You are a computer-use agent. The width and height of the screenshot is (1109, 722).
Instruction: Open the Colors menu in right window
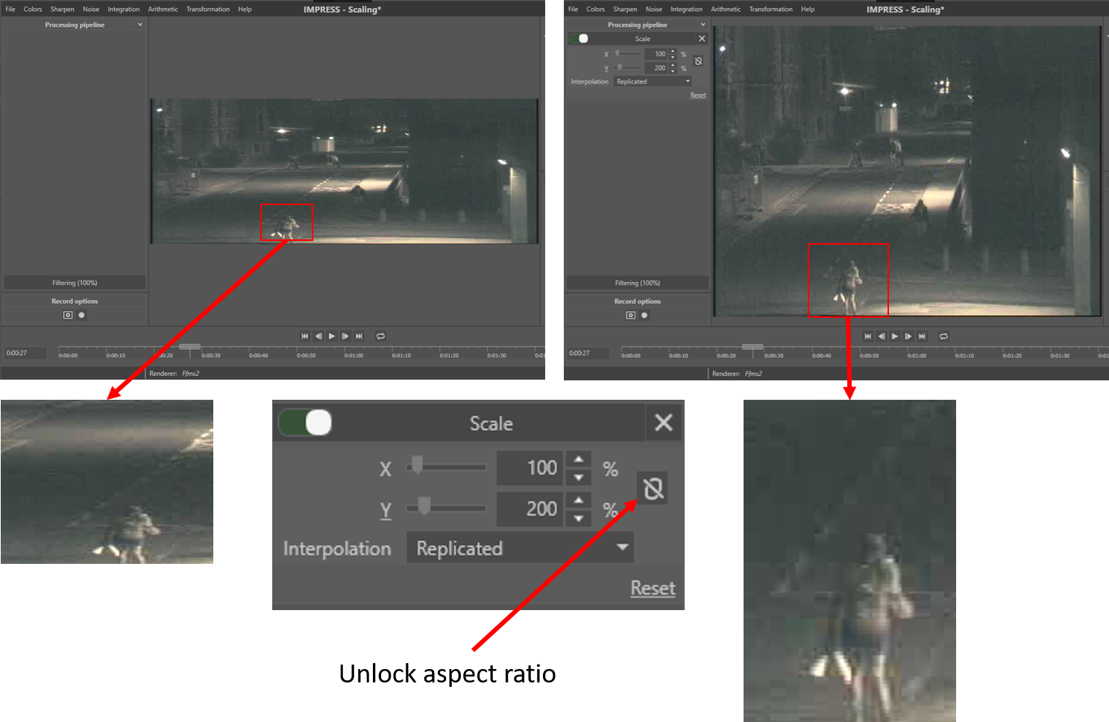[x=596, y=10]
